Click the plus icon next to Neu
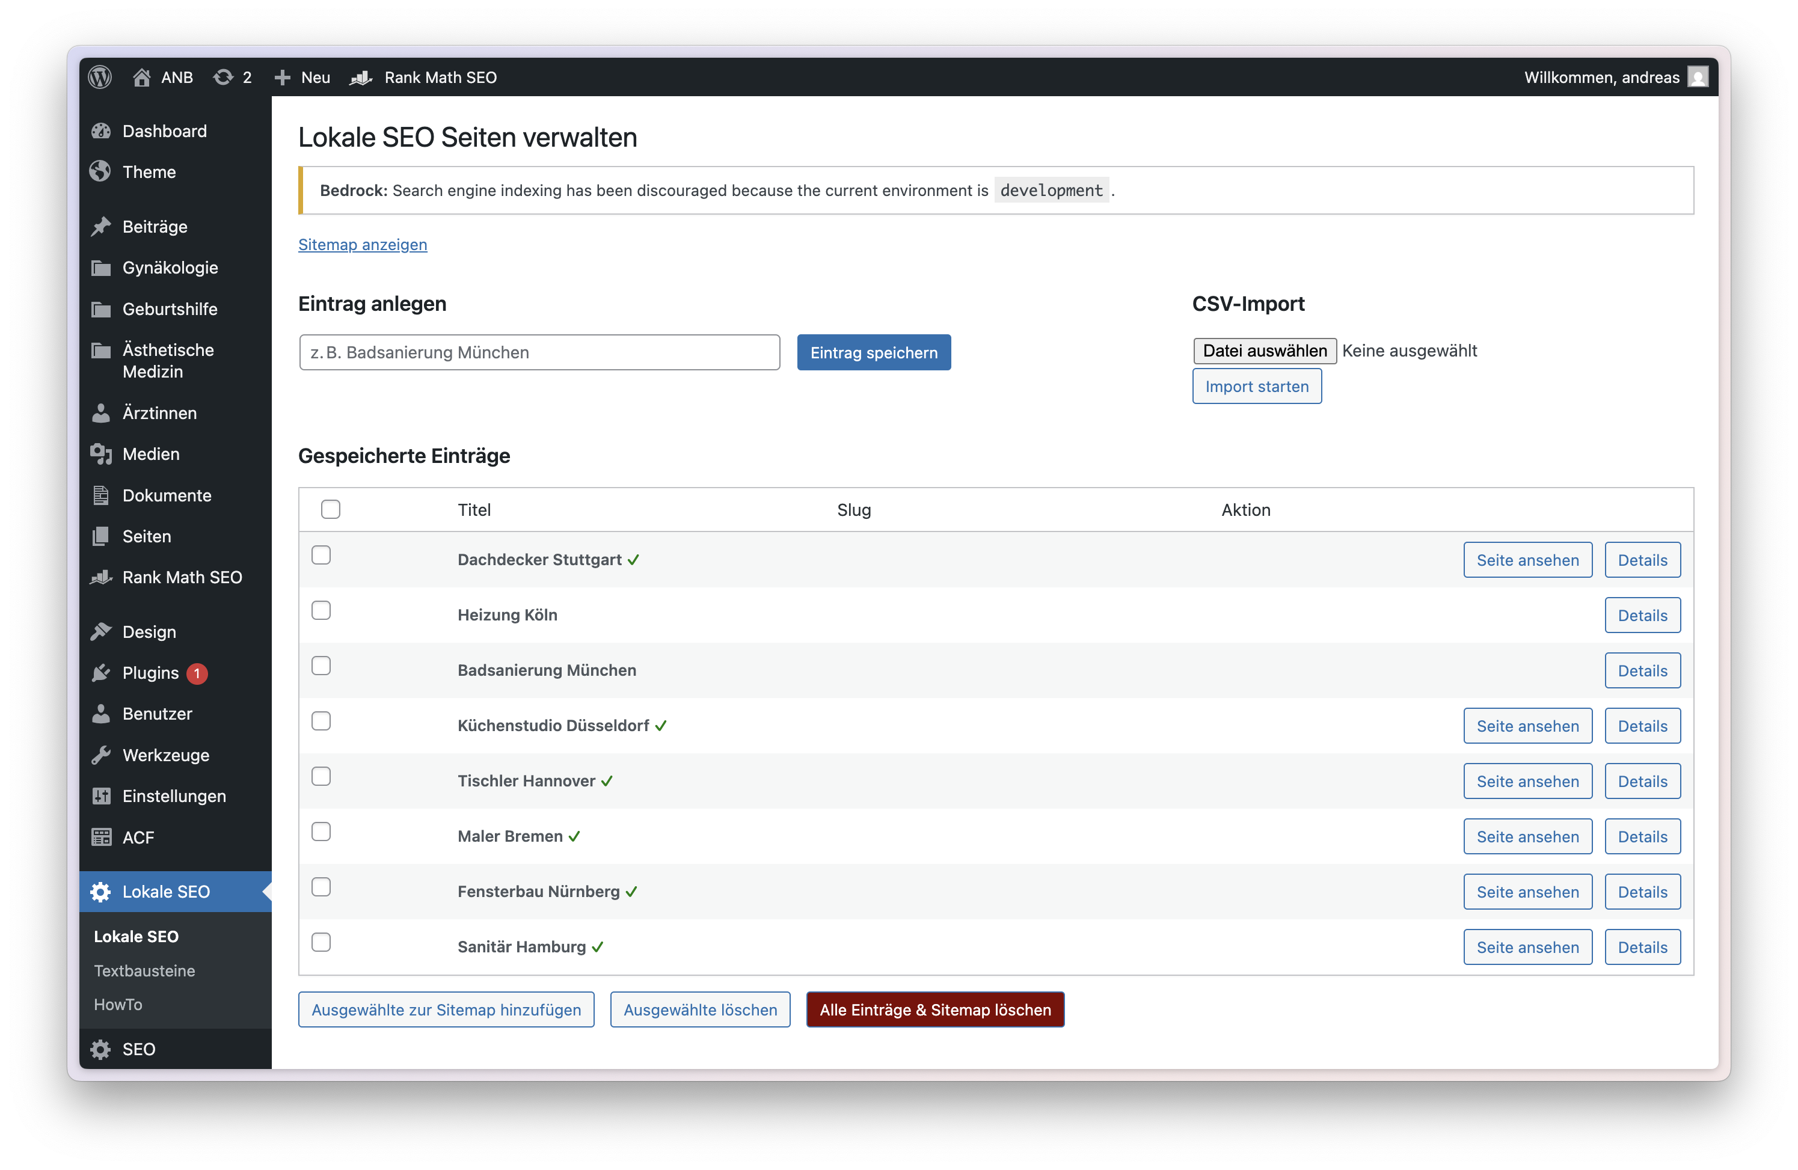The width and height of the screenshot is (1798, 1170). point(282,77)
